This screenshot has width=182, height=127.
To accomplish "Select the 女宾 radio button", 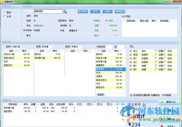I will pyautogui.click(x=5, y=17).
